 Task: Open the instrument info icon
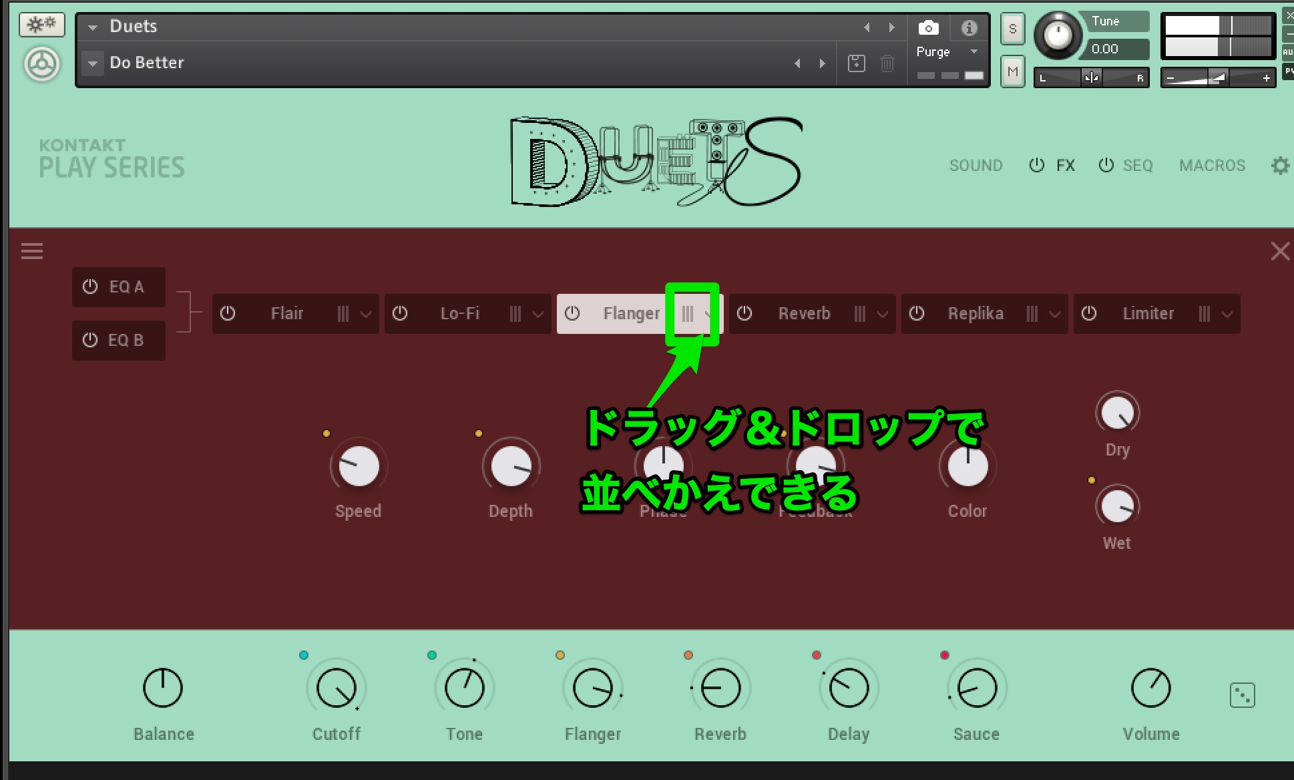point(969,28)
